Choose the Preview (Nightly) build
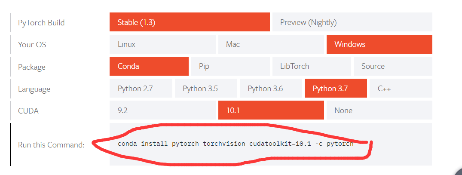The width and height of the screenshot is (462, 175). (x=352, y=22)
